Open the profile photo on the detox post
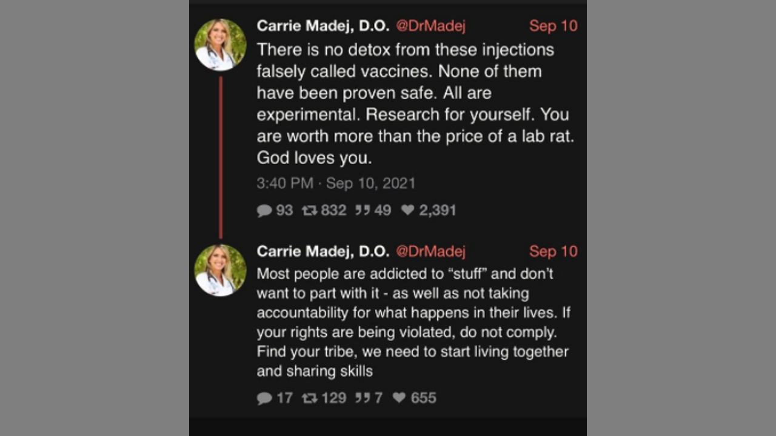776x436 pixels. (x=220, y=45)
